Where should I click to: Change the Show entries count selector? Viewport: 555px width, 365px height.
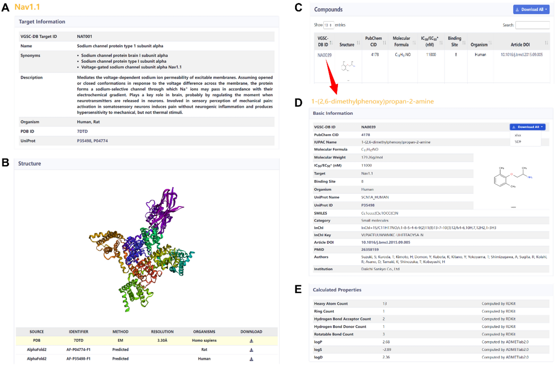(x=328, y=25)
